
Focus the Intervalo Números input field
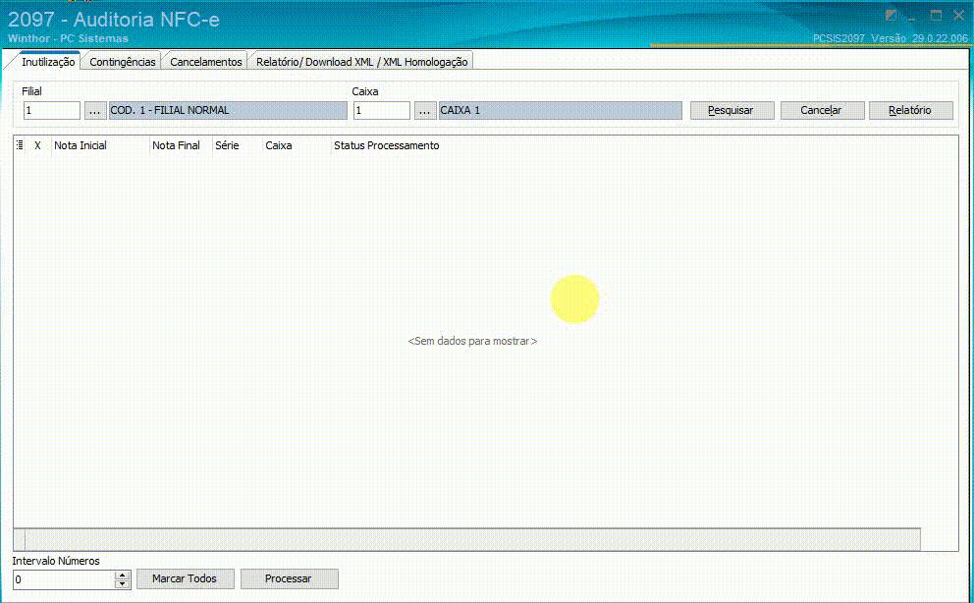click(x=64, y=580)
